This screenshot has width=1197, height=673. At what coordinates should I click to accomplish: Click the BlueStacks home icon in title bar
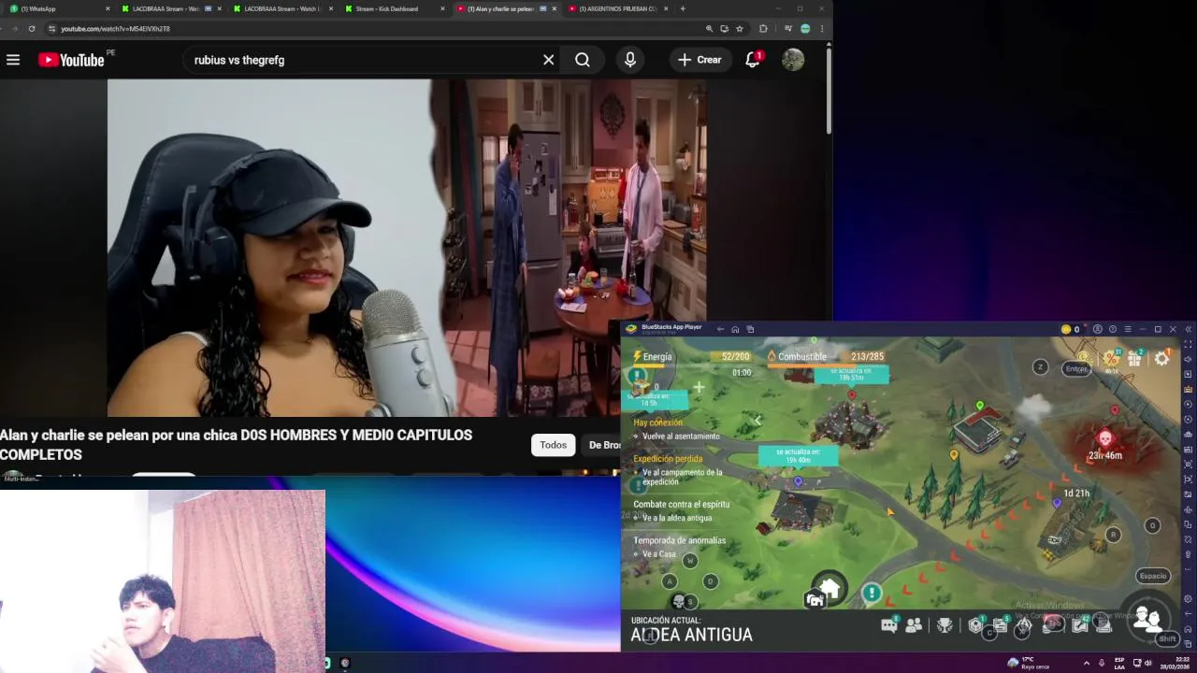(x=735, y=329)
